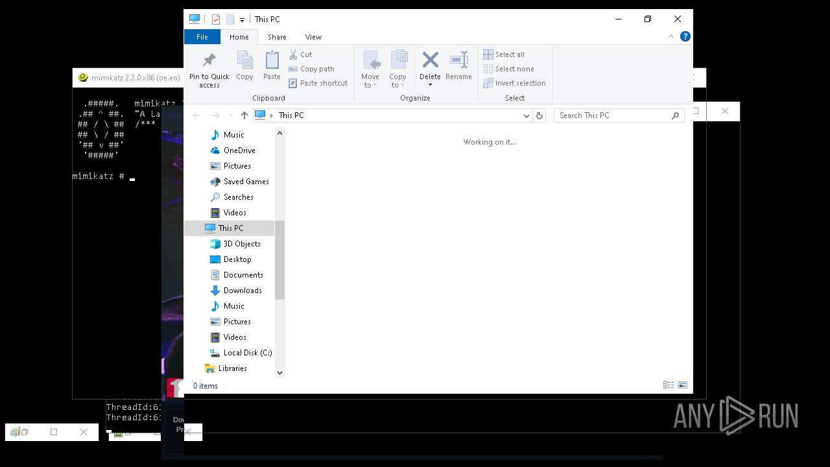The width and height of the screenshot is (830, 467).
Task: Select Documents in navigation pane
Action: click(x=243, y=275)
